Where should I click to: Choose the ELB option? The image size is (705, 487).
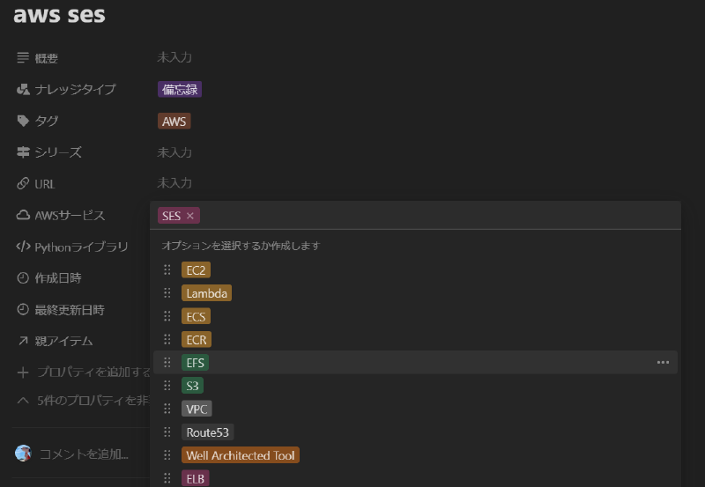pyautogui.click(x=195, y=478)
